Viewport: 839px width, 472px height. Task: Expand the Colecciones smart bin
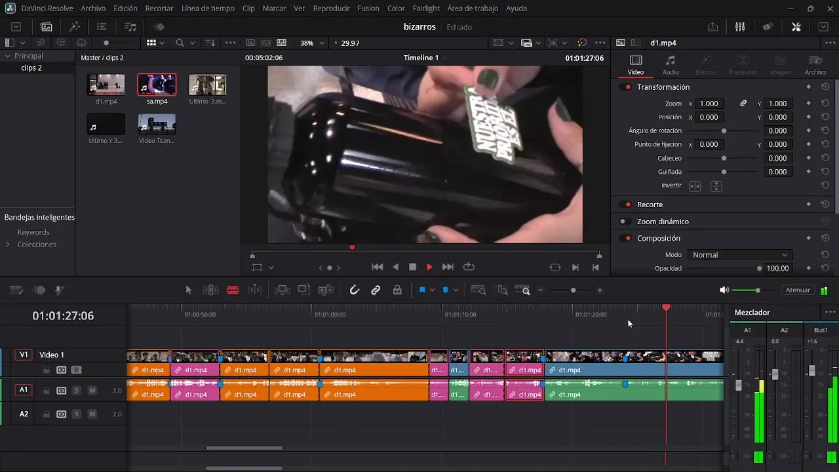pyautogui.click(x=8, y=245)
